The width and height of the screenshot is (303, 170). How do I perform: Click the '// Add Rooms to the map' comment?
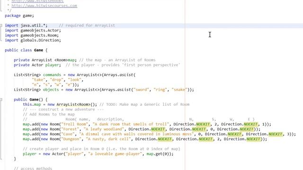[49, 114]
